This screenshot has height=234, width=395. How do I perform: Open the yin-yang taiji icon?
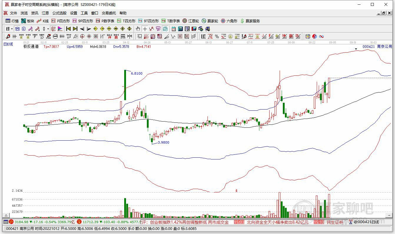(x=315, y=36)
